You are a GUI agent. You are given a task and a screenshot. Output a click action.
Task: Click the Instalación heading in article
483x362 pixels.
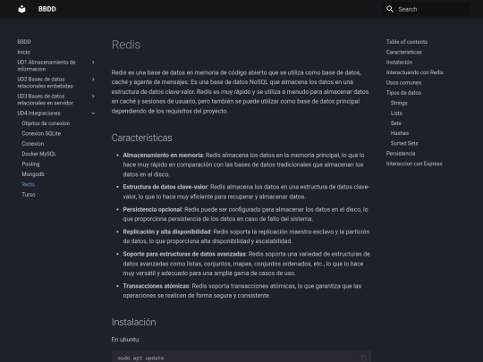133,322
